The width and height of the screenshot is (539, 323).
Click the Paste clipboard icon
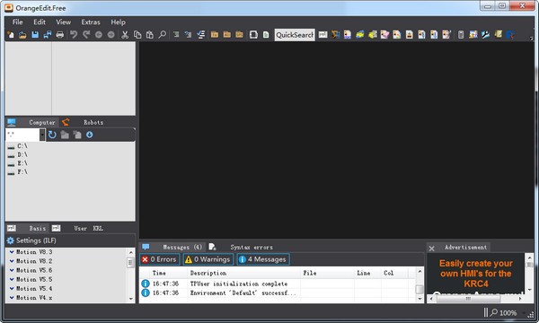coord(149,35)
